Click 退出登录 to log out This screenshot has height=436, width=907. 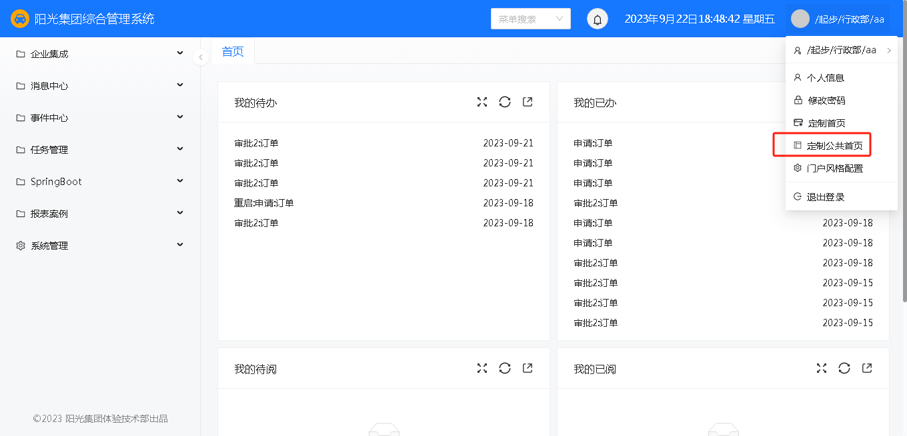(826, 197)
